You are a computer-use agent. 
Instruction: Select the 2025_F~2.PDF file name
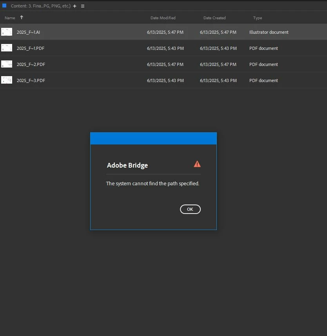31,64
